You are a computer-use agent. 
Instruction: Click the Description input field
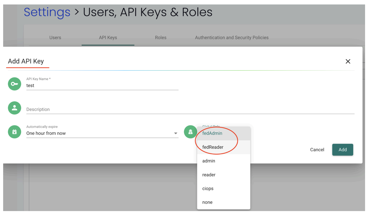coord(190,109)
